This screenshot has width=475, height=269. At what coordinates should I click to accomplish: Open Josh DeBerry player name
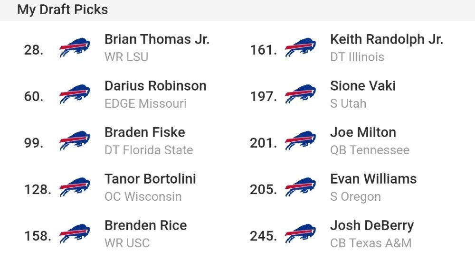372,226
